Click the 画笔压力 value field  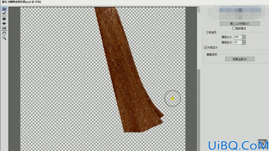[x=238, y=42]
